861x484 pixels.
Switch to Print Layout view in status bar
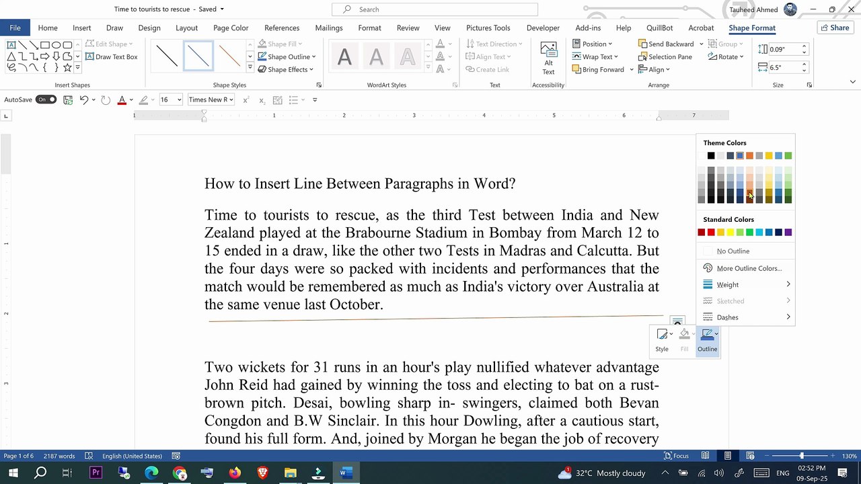click(x=727, y=456)
